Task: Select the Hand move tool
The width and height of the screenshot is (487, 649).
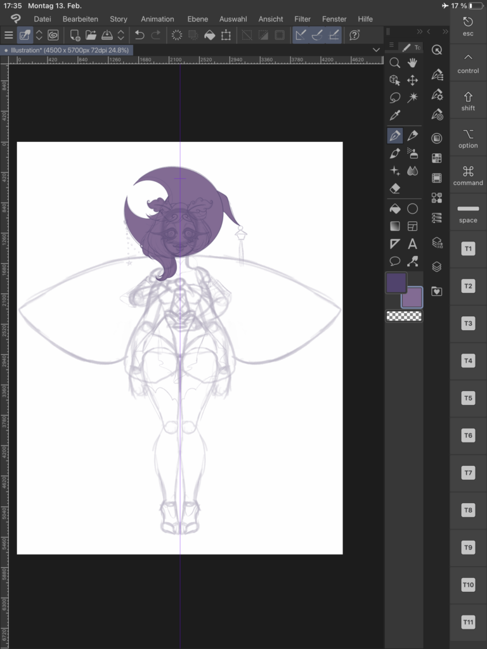Action: [412, 63]
